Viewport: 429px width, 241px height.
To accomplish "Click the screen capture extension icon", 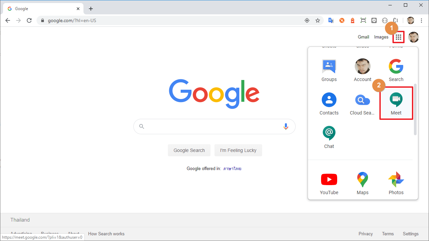I will [x=363, y=20].
